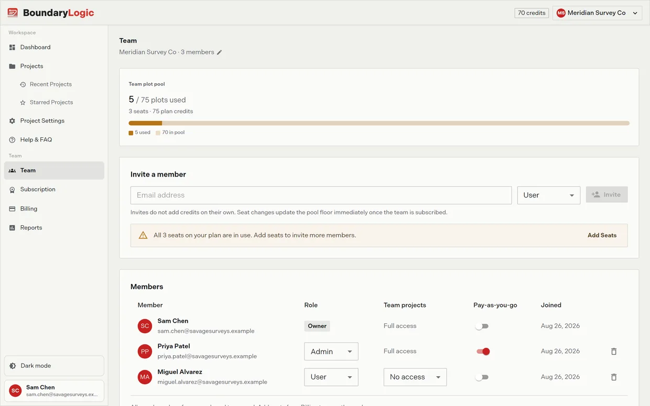The image size is (650, 406).
Task: Open Projects in sidebar
Action: click(x=54, y=67)
